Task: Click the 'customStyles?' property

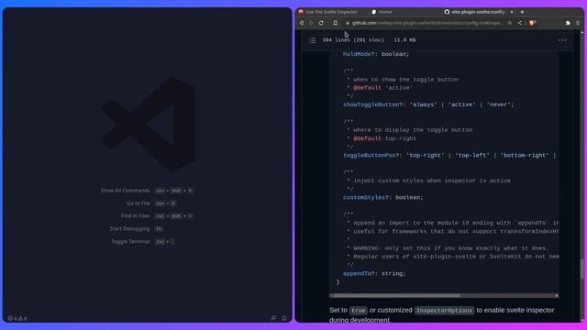Action: pyautogui.click(x=365, y=198)
